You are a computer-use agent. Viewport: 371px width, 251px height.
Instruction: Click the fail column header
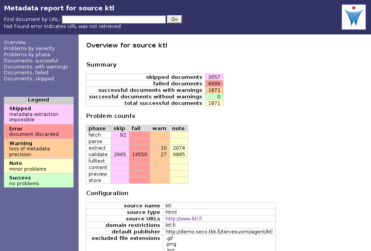(x=140, y=128)
